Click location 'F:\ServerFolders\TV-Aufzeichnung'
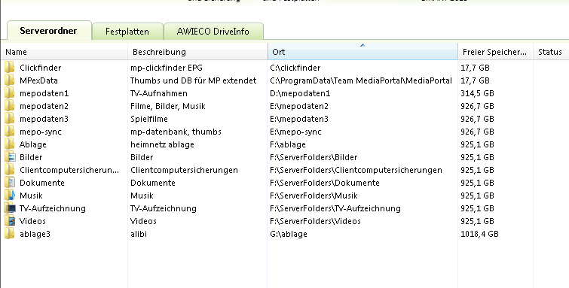 tap(335, 208)
